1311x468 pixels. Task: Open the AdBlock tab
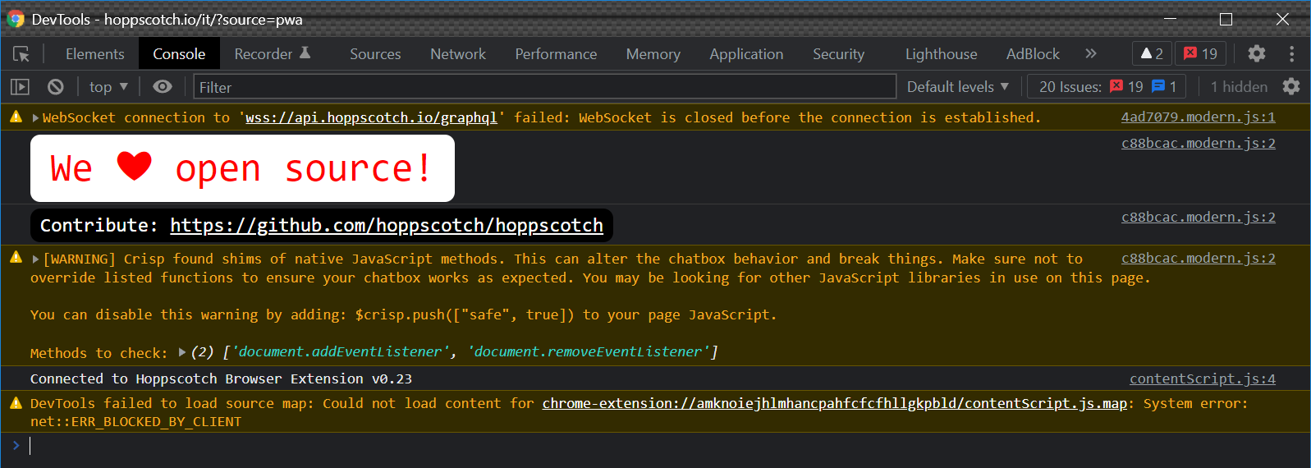(1033, 53)
